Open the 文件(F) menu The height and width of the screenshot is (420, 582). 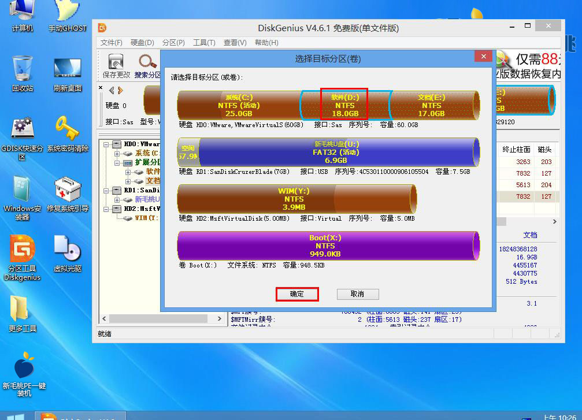(x=112, y=43)
